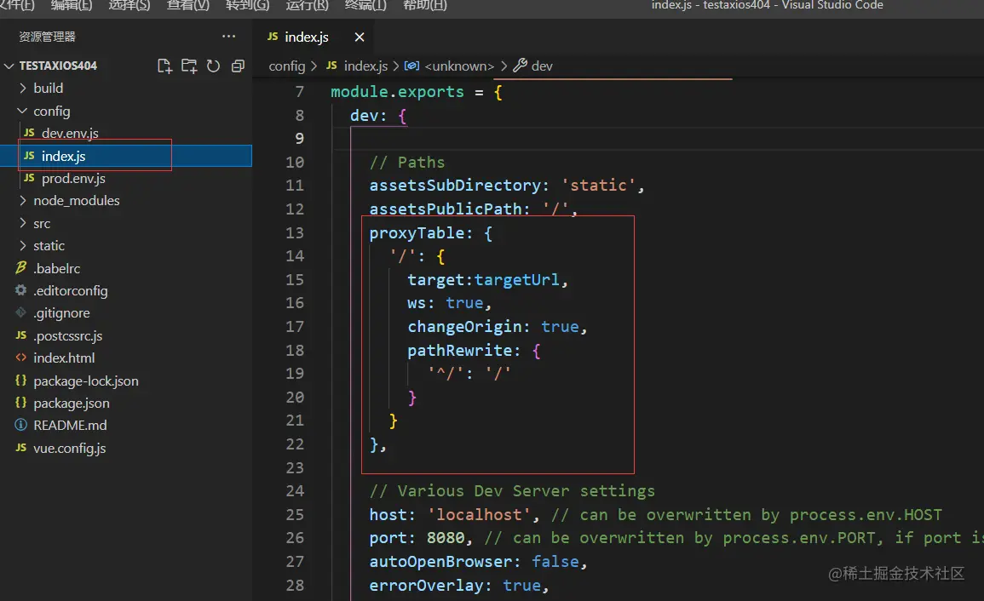Click the Babel icon beside .babelrc
Image resolution: width=984 pixels, height=601 pixels.
coord(20,268)
